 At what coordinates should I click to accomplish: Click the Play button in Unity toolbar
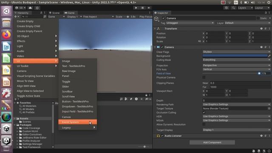pos(136,8)
